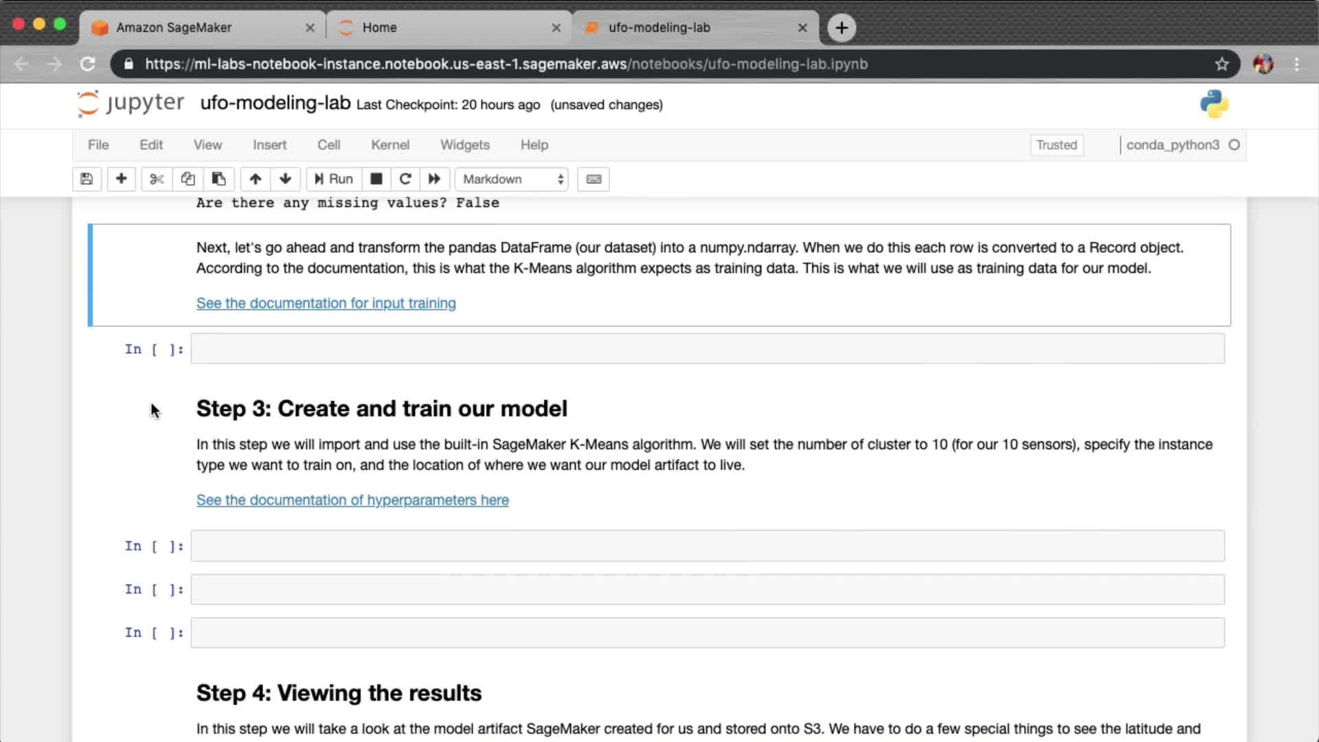
Task: Insert cell below with plus icon
Action: 121,179
